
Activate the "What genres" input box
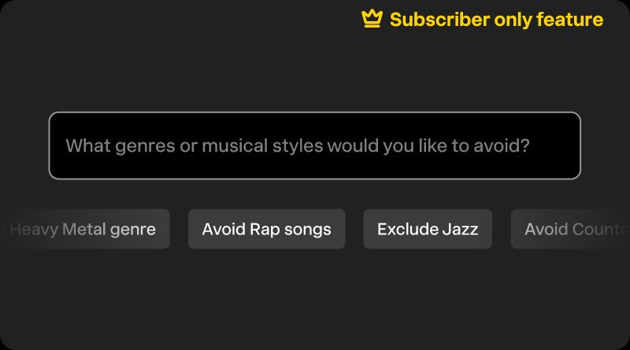314,146
